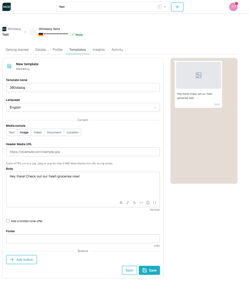Screen dimensions: 249x292
Task: Click into the Body text area
Action: pyautogui.click(x=83, y=190)
